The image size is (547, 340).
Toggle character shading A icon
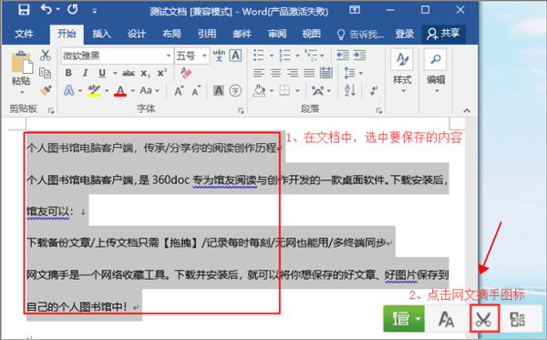click(219, 90)
